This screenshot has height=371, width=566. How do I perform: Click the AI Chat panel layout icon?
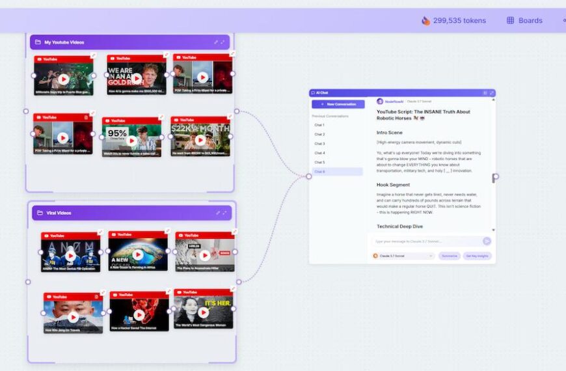(485, 93)
